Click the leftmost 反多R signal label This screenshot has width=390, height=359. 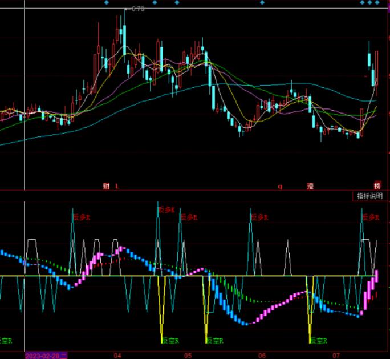point(82,217)
